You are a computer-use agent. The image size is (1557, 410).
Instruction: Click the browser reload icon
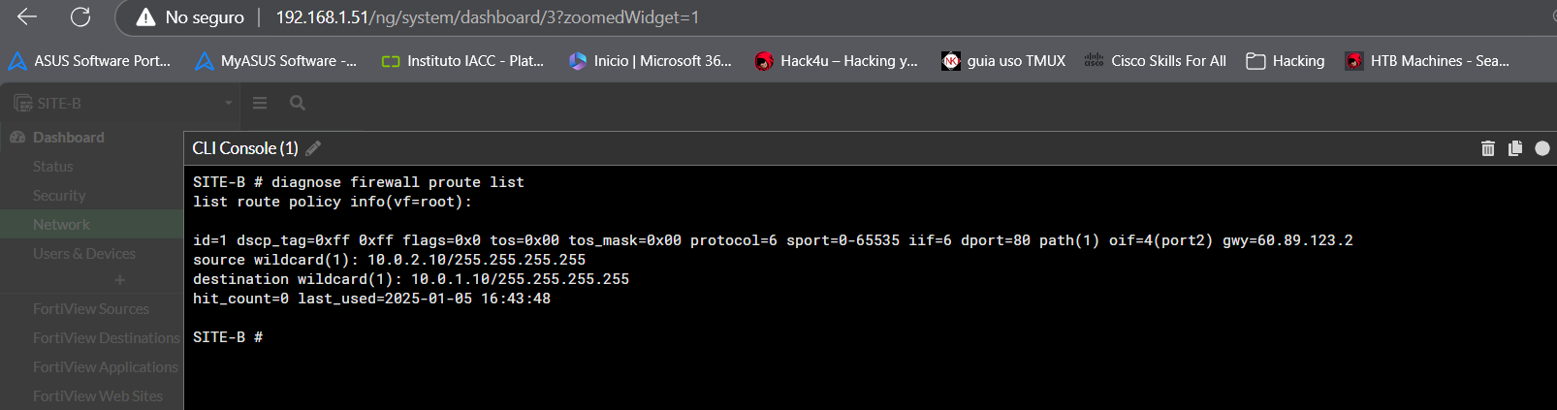click(80, 16)
